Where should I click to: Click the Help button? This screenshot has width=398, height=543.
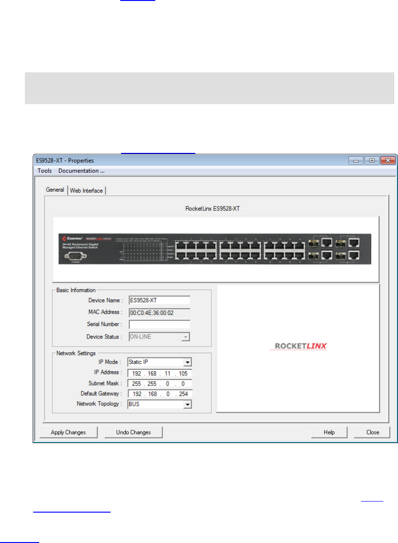coord(329,432)
